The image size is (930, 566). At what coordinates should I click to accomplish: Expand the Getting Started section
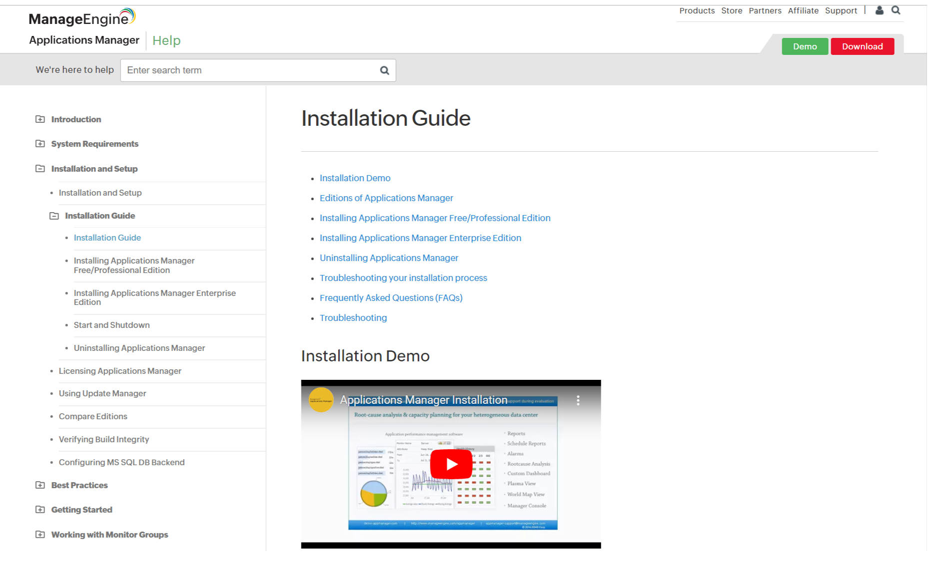click(x=40, y=510)
